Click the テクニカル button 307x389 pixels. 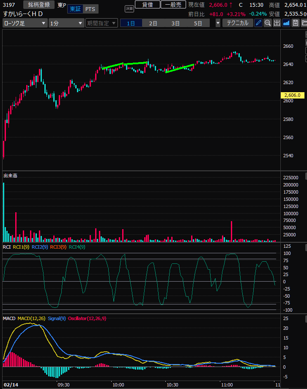(x=238, y=23)
